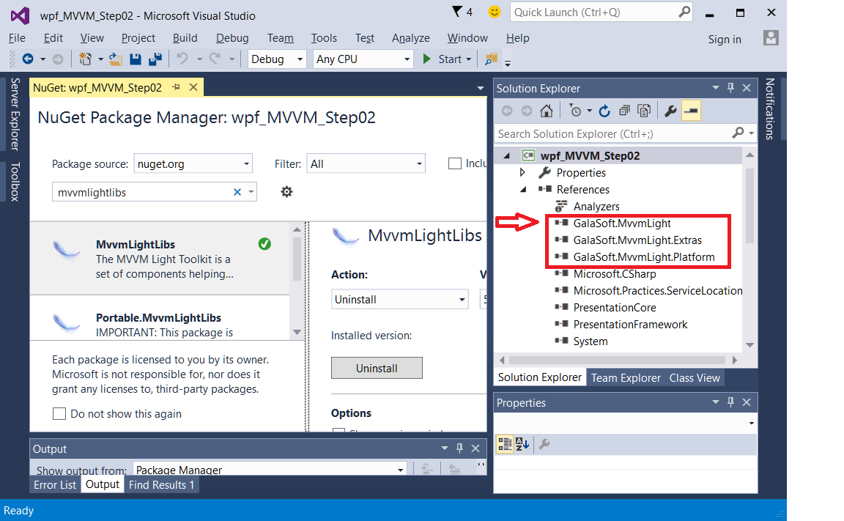Switch to the Class View tab
The image size is (844, 521).
click(x=695, y=378)
